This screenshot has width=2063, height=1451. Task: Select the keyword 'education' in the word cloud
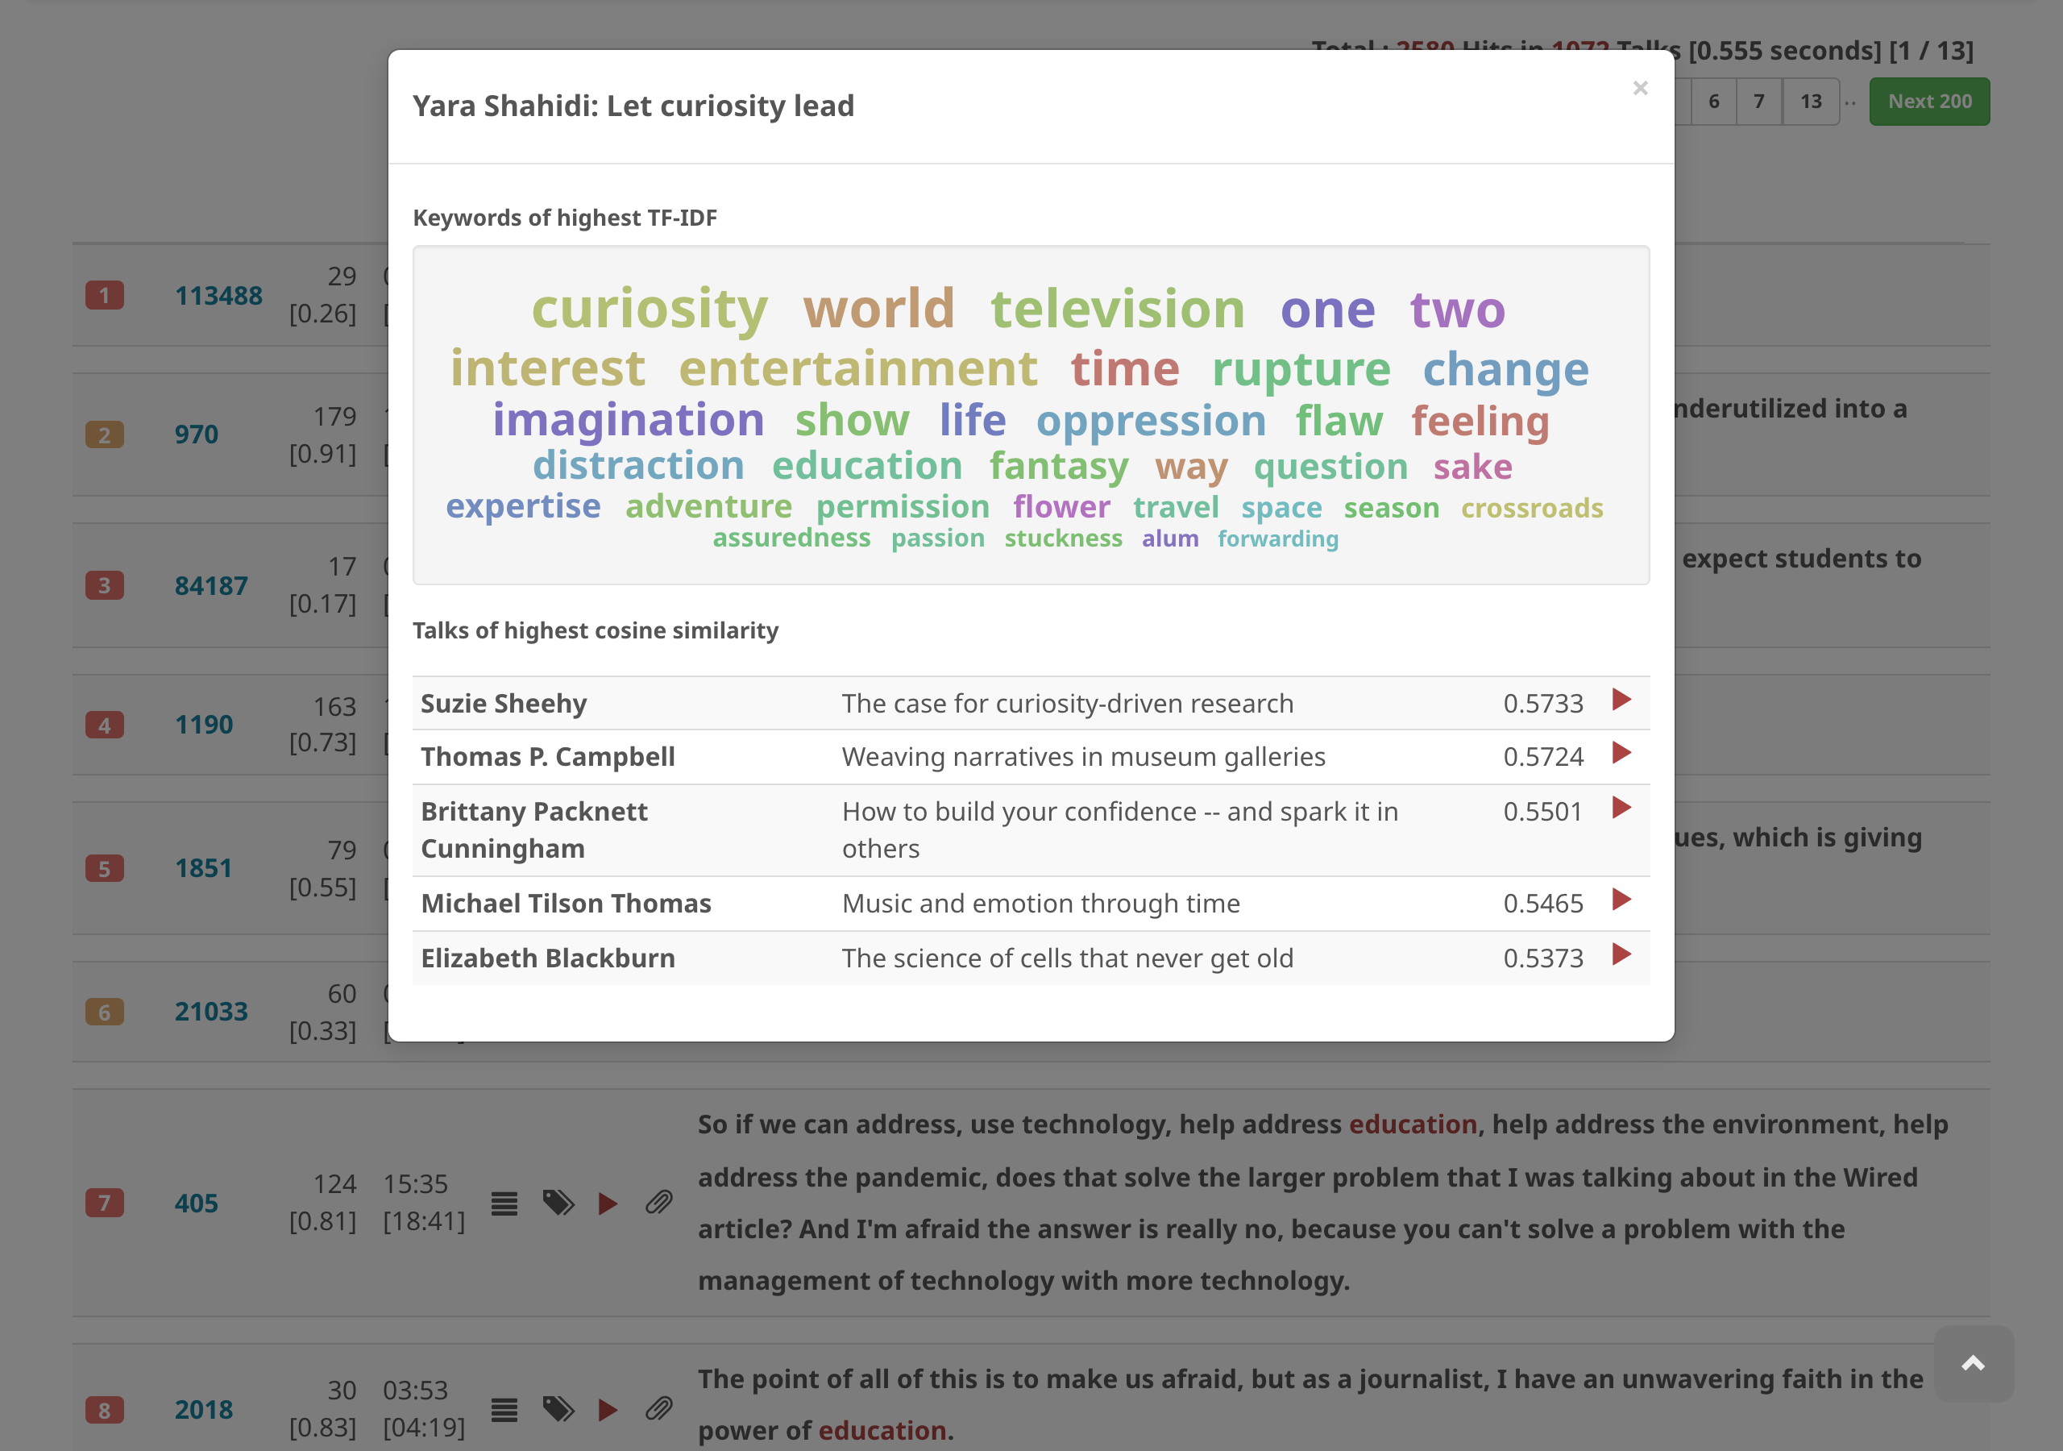(x=867, y=466)
